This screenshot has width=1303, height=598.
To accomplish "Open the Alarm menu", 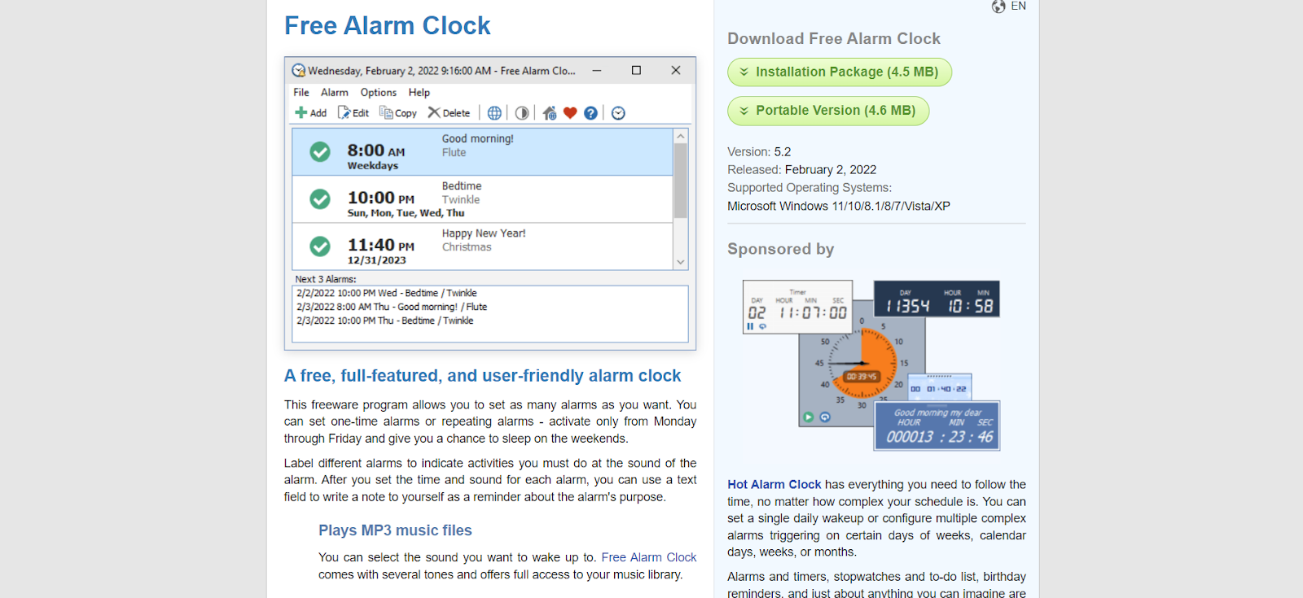I will [x=335, y=93].
